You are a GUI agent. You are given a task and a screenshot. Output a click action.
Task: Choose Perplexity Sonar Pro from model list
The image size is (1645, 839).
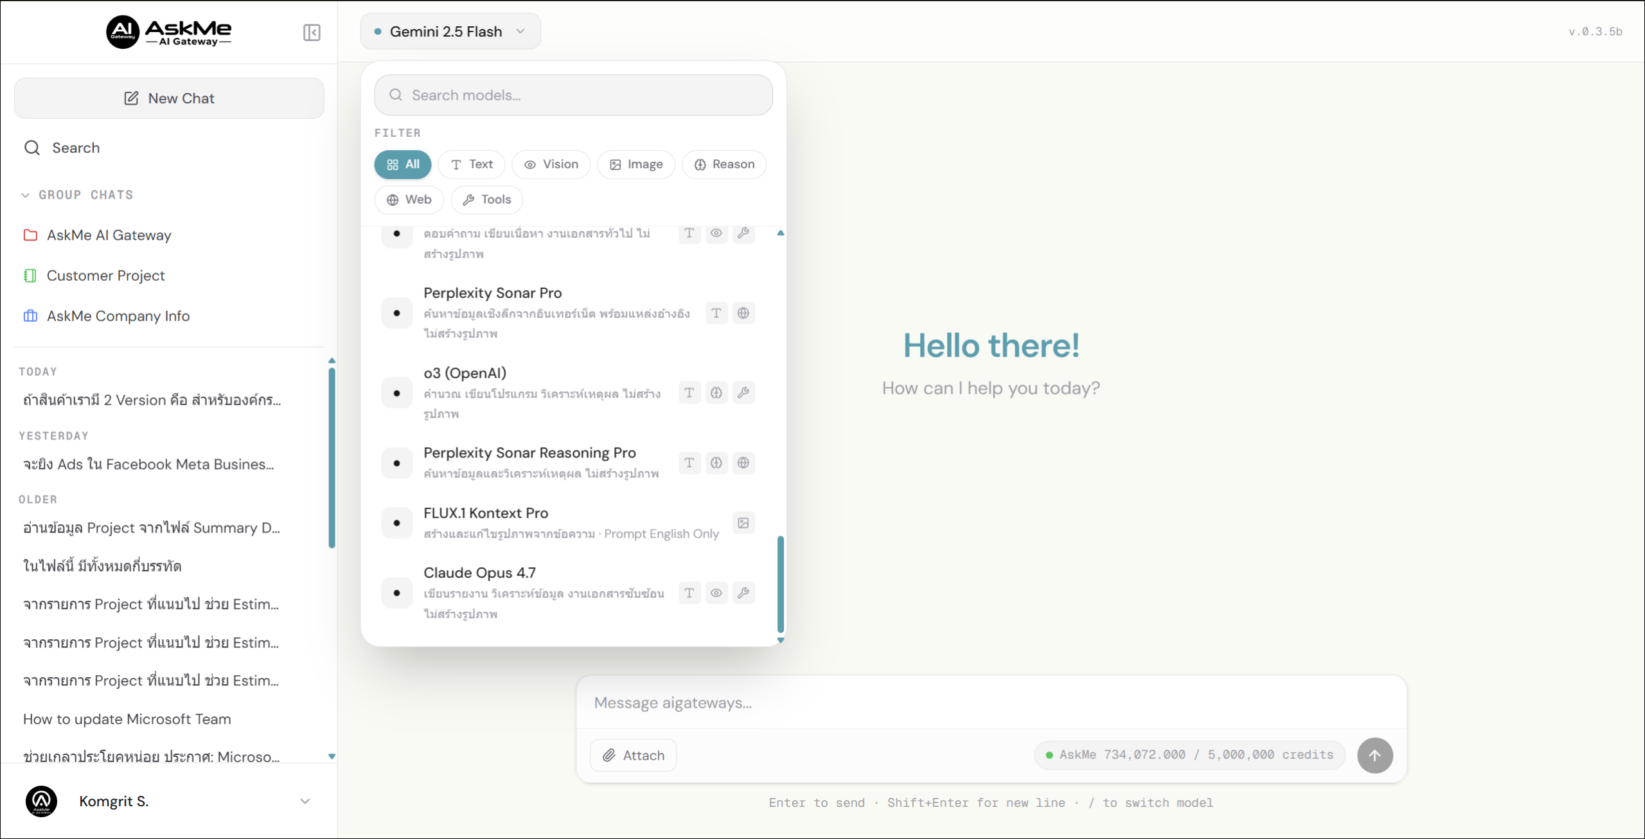(569, 313)
